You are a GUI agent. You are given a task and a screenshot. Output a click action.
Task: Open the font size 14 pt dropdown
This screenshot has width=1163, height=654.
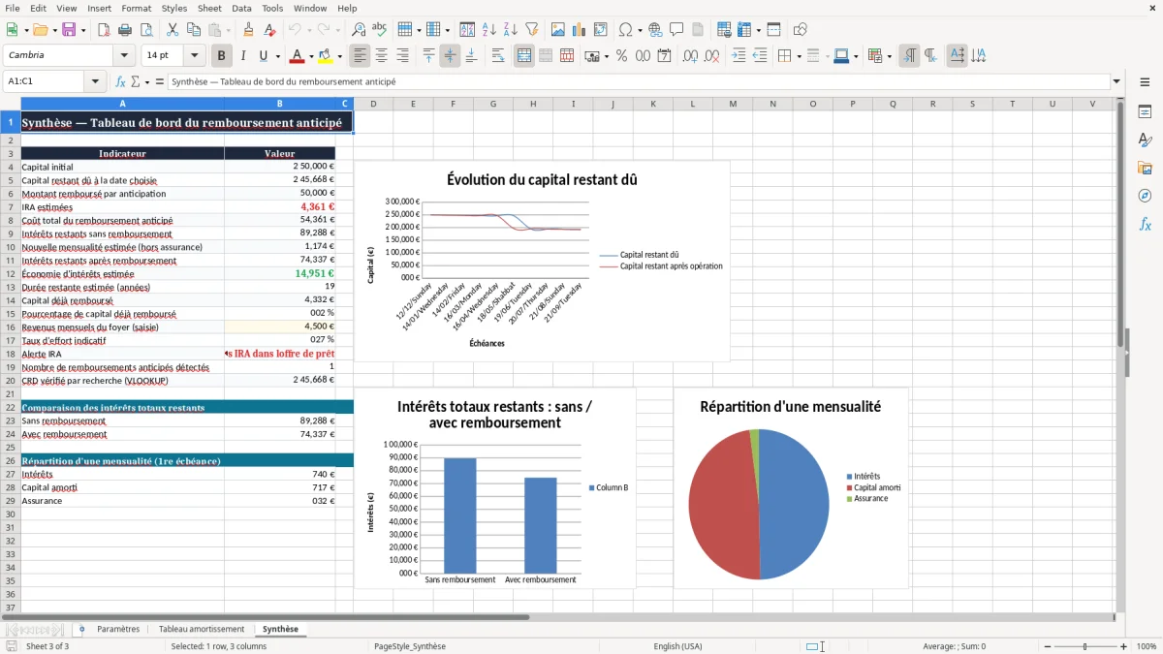(195, 56)
